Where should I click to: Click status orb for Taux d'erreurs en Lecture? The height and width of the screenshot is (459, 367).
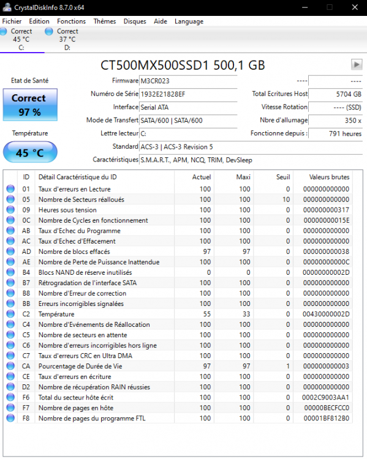(x=10, y=189)
